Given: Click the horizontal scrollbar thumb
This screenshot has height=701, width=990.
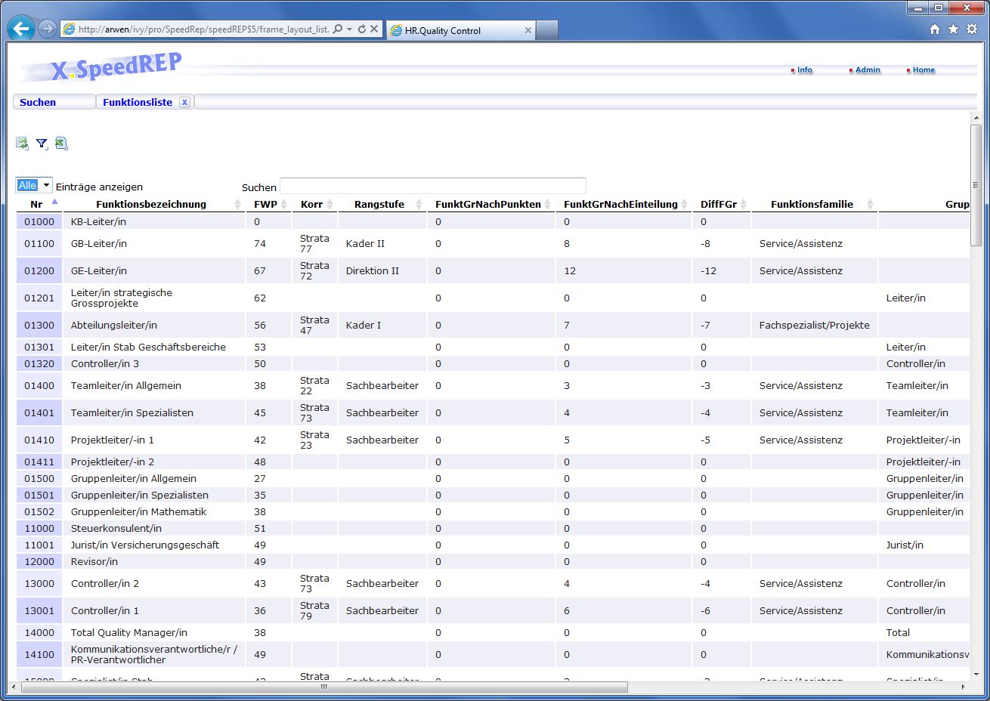Looking at the screenshot, I should click(x=323, y=687).
